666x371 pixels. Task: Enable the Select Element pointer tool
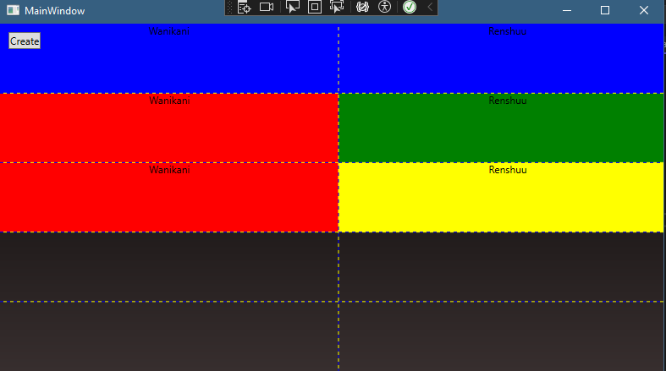point(293,8)
